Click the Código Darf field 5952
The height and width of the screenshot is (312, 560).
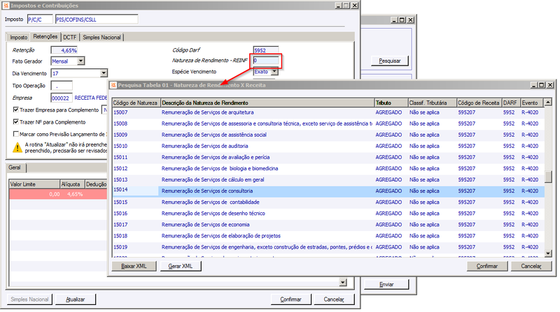click(266, 50)
